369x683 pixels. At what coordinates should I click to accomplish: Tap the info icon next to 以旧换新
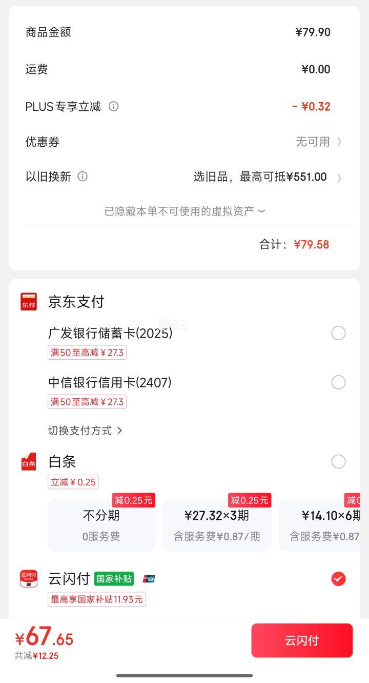click(x=83, y=177)
